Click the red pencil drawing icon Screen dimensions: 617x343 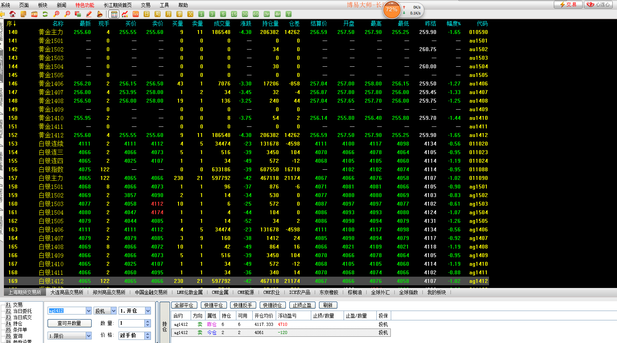tap(89, 14)
